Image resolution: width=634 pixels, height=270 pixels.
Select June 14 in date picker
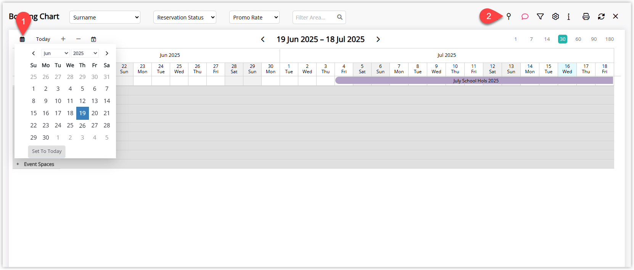107,101
